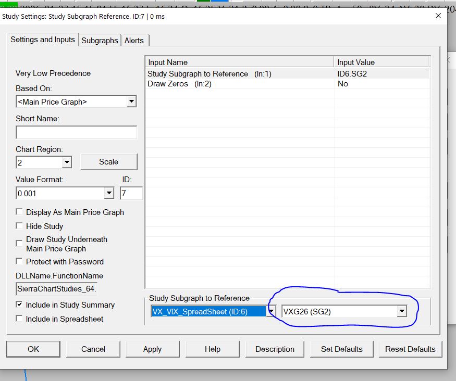The height and width of the screenshot is (381, 456).
Task: Click the Input Value column header
Action: 381,62
